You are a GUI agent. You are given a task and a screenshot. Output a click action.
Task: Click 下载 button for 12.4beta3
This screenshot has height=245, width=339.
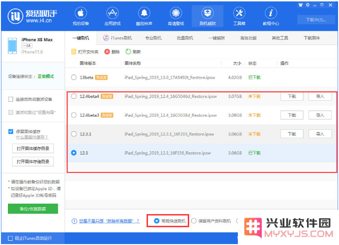click(x=292, y=115)
